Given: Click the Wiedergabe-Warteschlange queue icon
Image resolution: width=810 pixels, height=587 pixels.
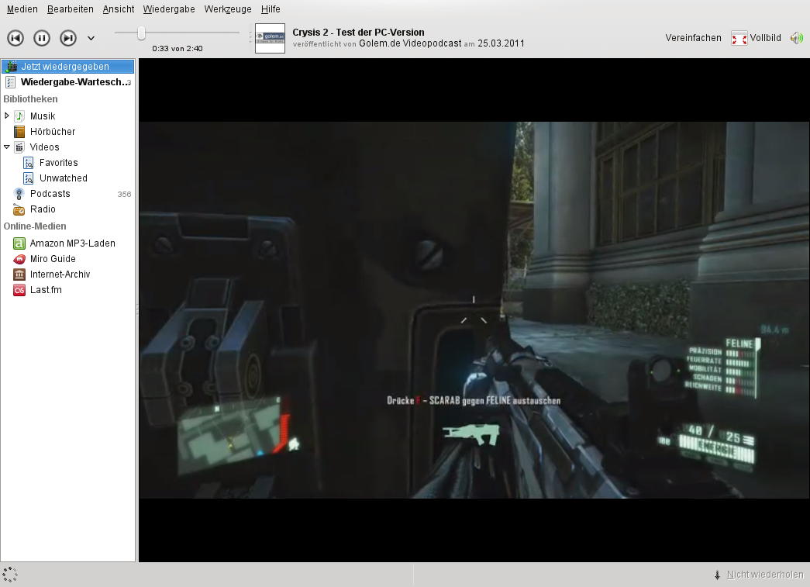Looking at the screenshot, I should [x=11, y=81].
